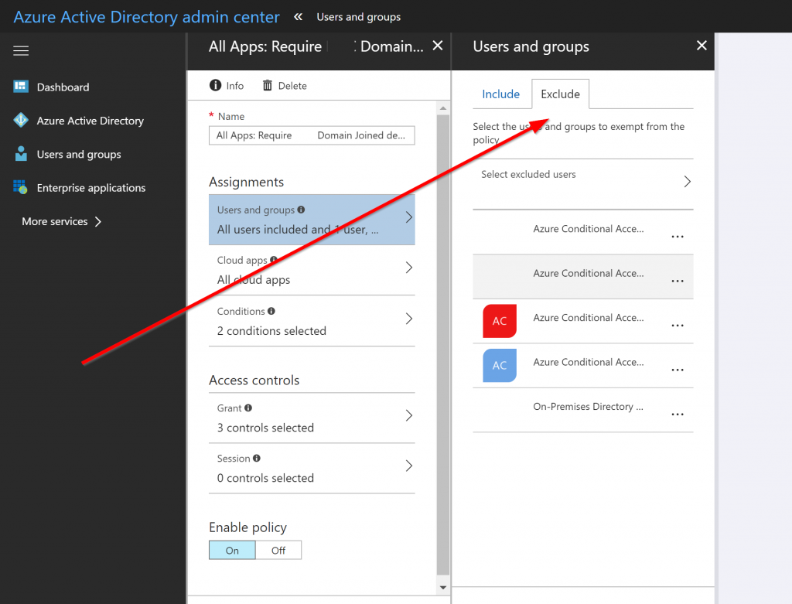Close the Users and groups blade

[x=702, y=46]
